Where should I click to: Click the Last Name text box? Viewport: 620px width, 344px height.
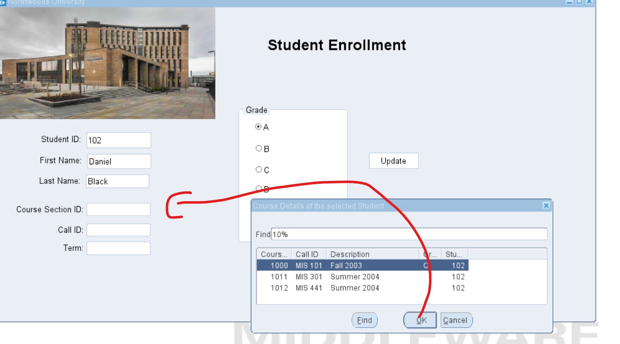coord(118,181)
